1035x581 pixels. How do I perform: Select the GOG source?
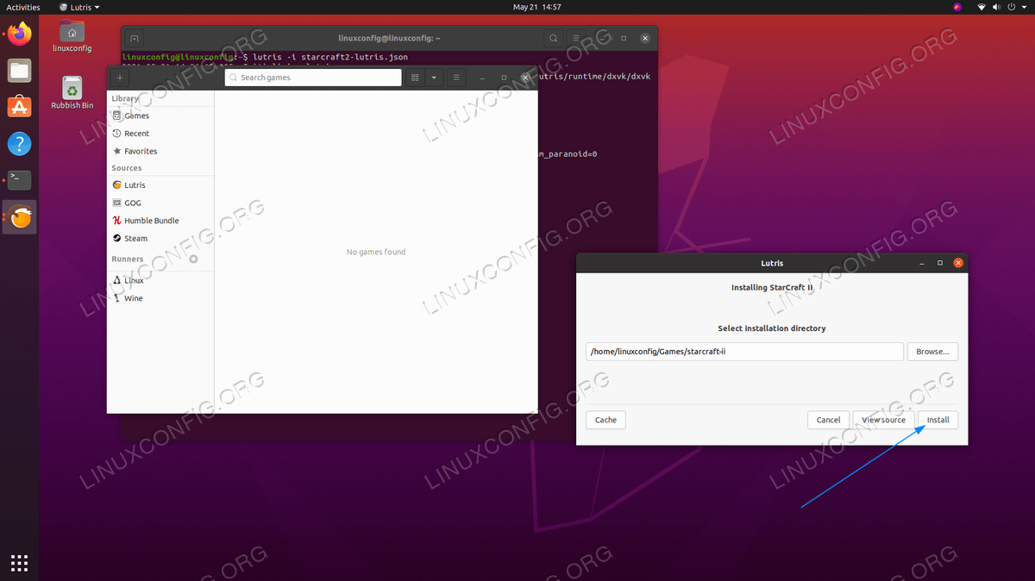133,203
